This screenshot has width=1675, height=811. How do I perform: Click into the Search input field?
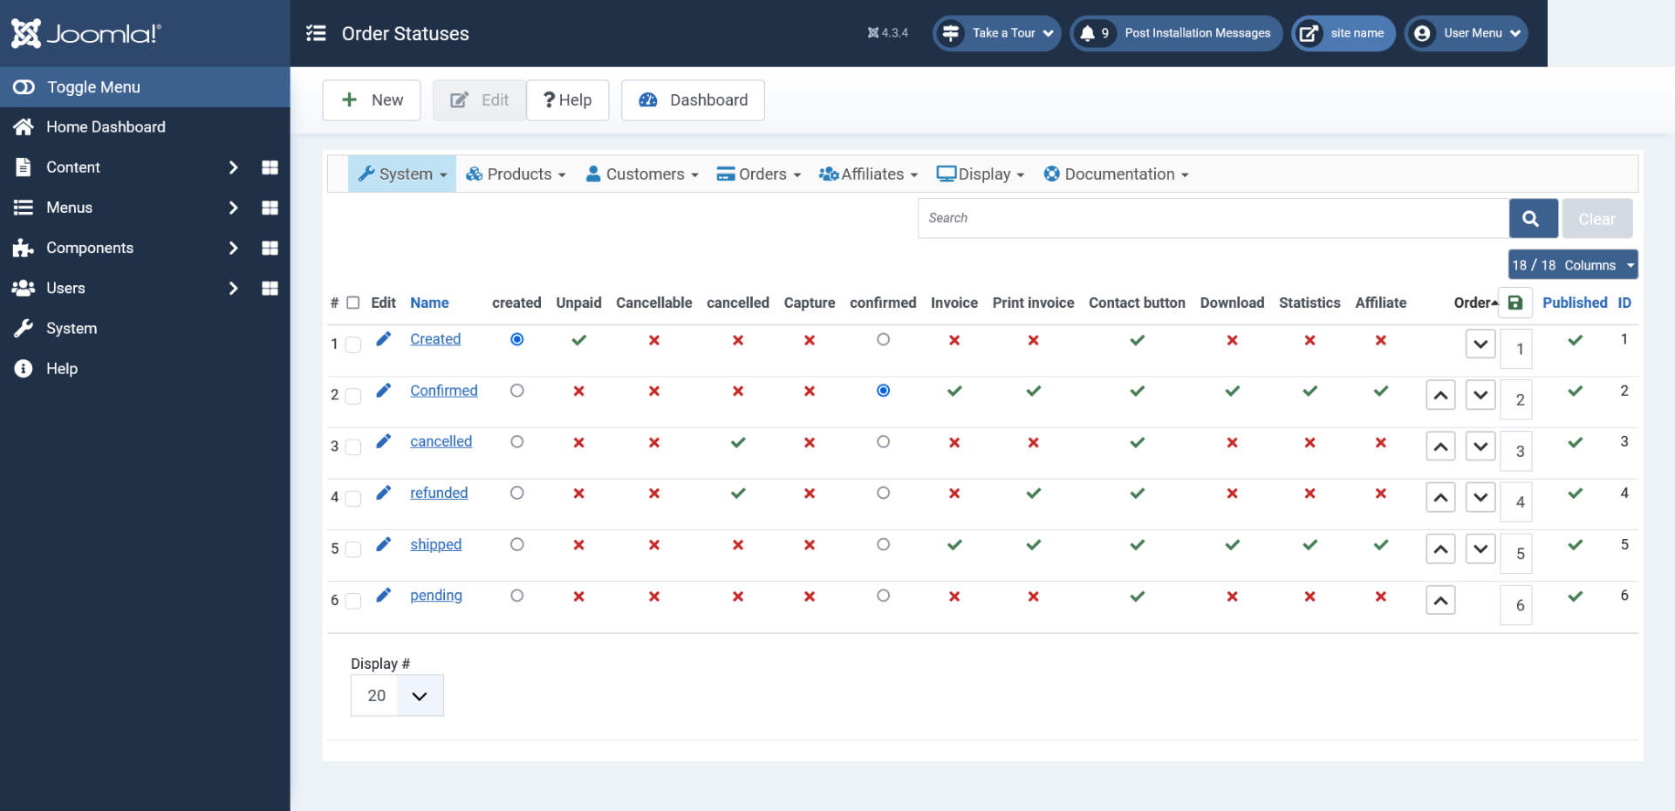coord(1213,218)
